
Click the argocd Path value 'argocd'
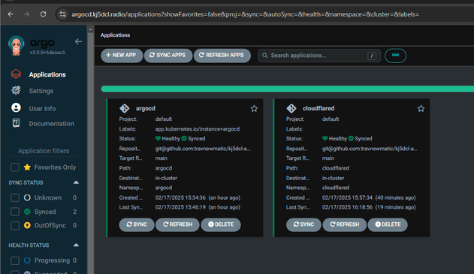click(x=164, y=168)
